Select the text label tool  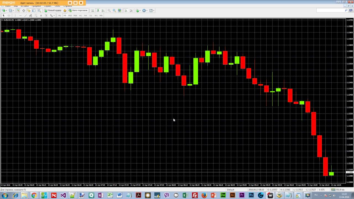[41, 15]
